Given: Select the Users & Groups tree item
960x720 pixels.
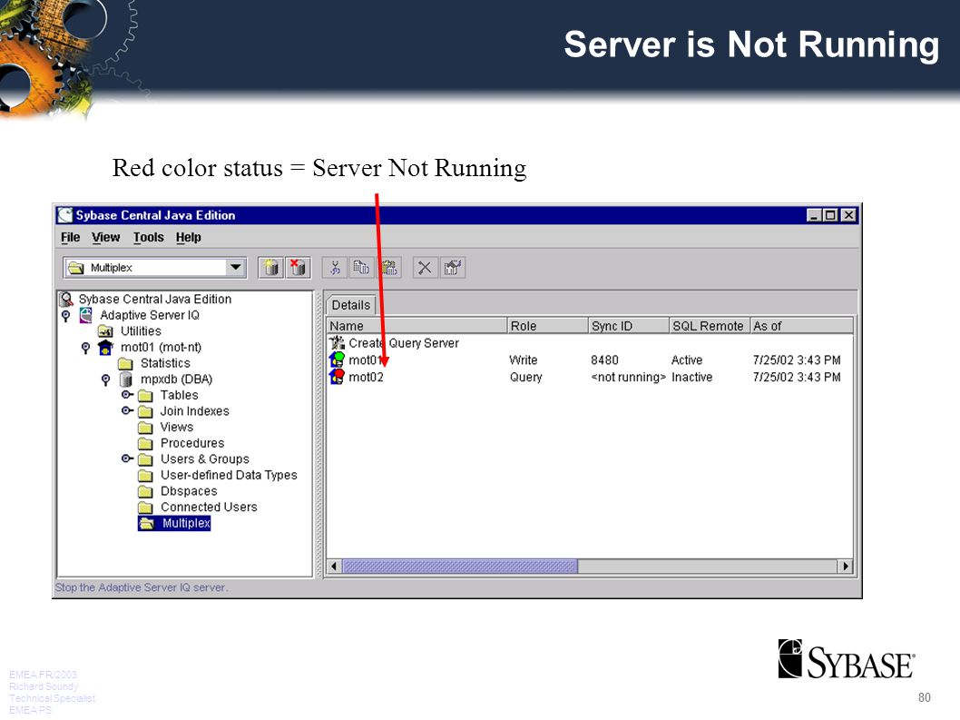Looking at the screenshot, I should (204, 459).
